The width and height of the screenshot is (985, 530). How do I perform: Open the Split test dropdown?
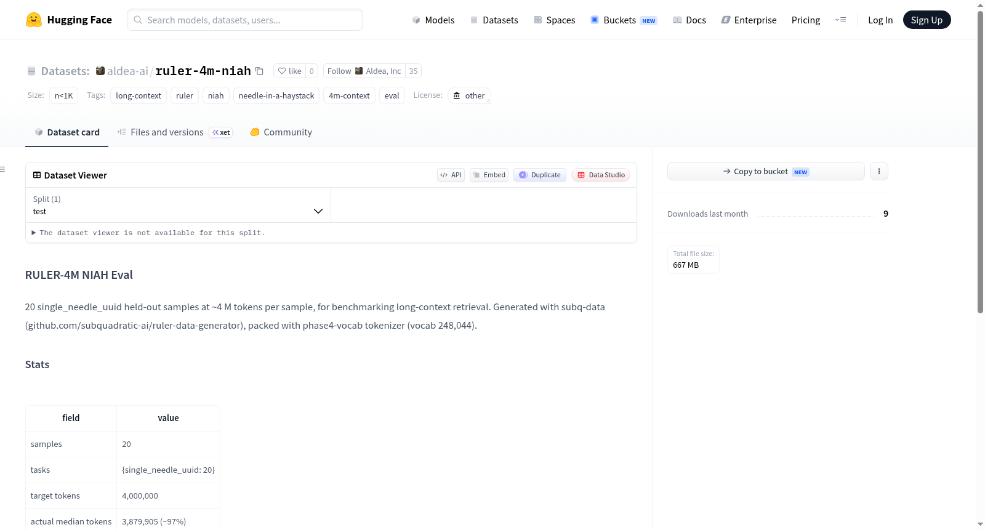(x=178, y=205)
